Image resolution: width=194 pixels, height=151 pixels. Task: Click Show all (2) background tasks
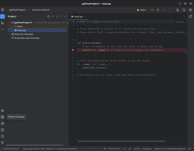(114, 149)
